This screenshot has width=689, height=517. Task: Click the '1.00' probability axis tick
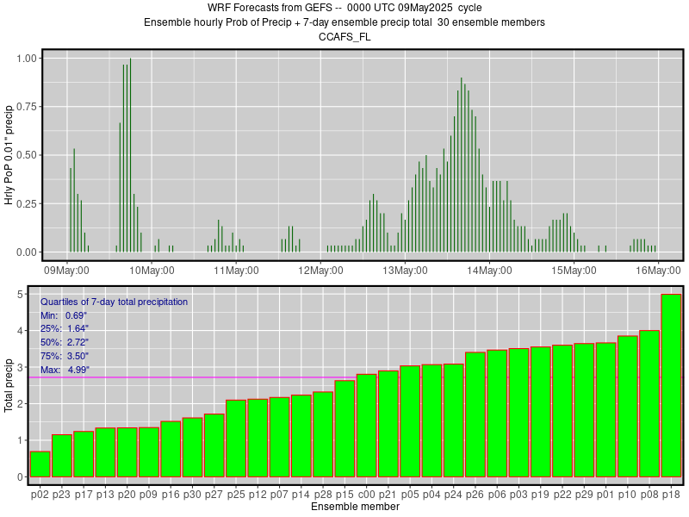click(27, 58)
